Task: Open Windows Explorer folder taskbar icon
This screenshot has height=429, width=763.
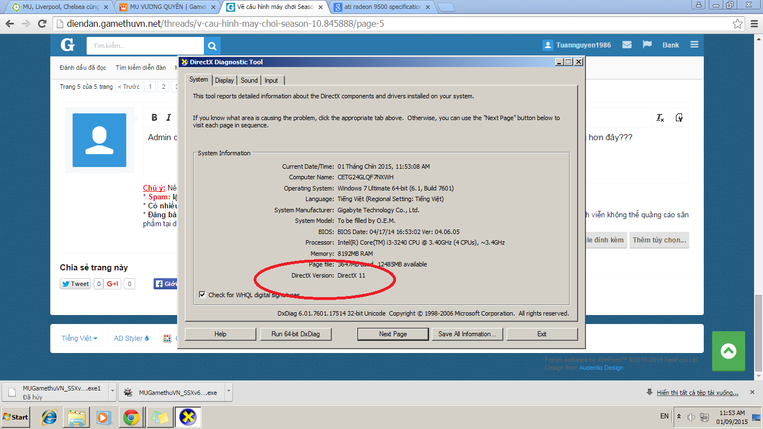Action: coord(77,417)
